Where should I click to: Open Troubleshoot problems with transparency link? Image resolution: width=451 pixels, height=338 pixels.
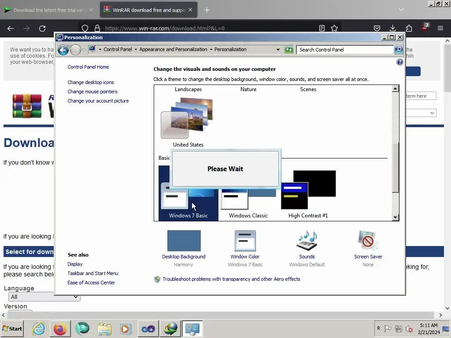(231, 279)
